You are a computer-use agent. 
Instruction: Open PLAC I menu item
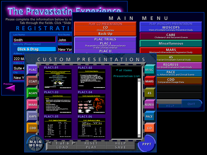click(x=105, y=45)
